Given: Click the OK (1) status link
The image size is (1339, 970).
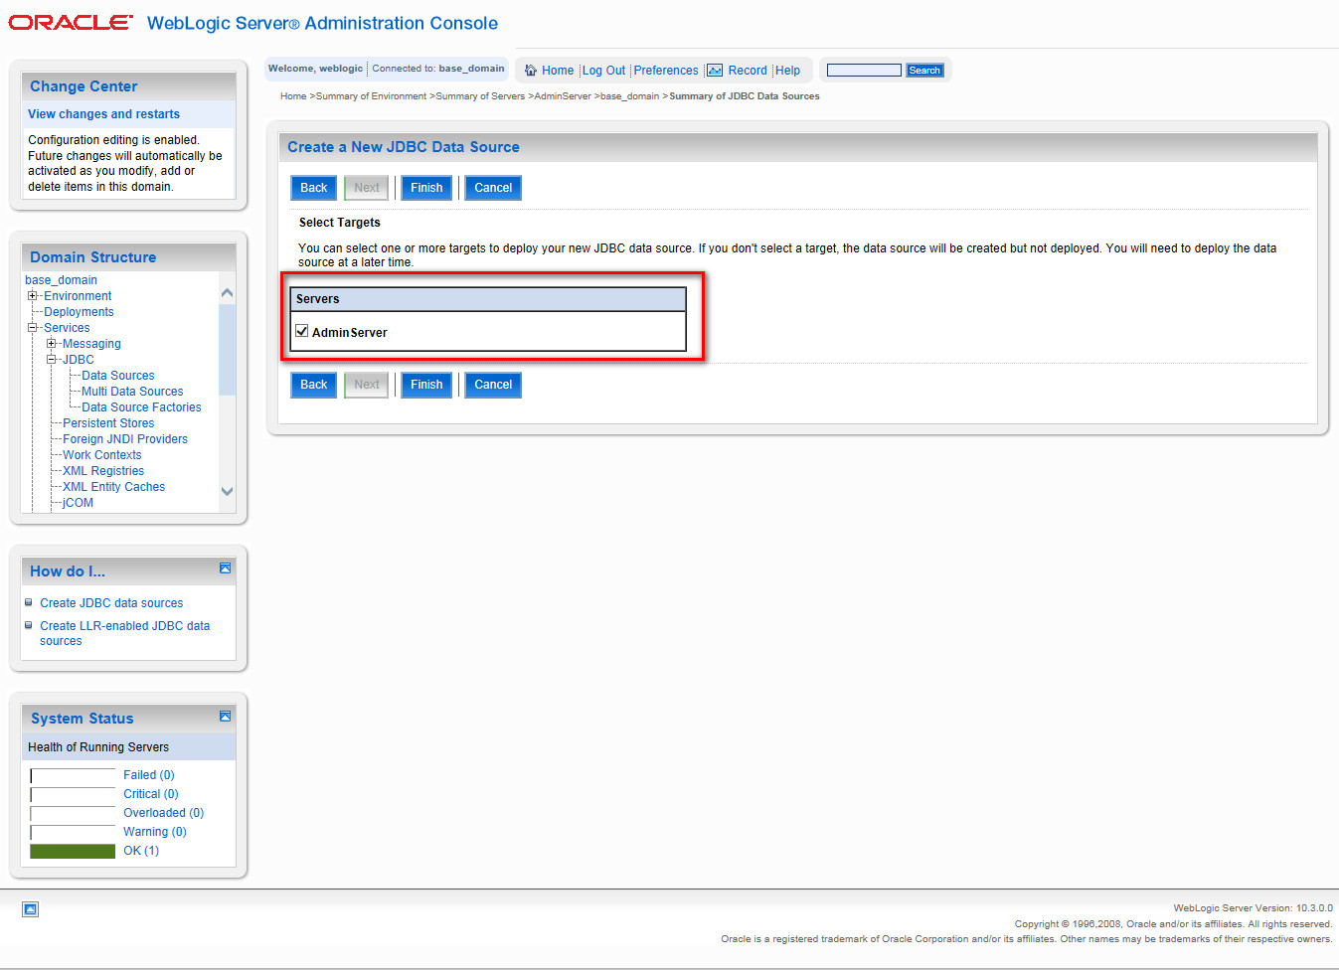Looking at the screenshot, I should [141, 851].
